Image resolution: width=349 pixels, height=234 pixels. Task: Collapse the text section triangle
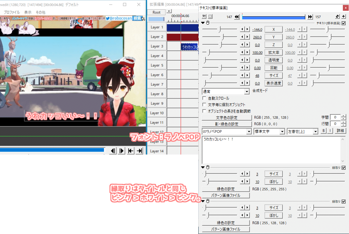click(x=203, y=23)
